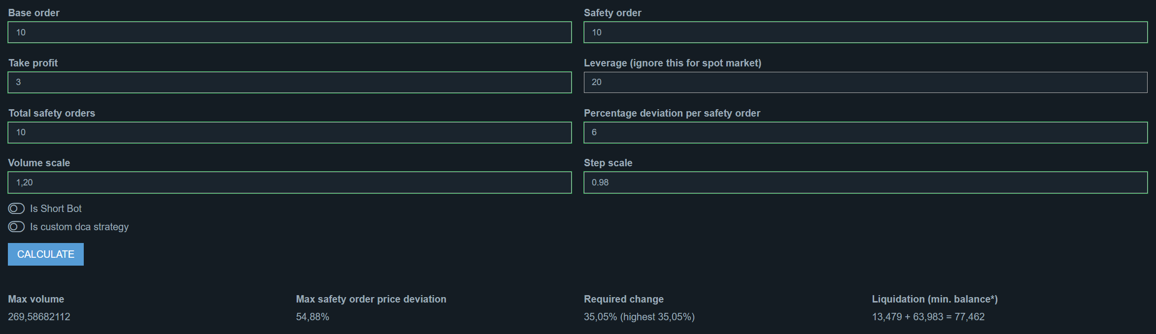Toggle the Is Short Bot switch
Viewport: 1156px width, 334px height.
16,209
